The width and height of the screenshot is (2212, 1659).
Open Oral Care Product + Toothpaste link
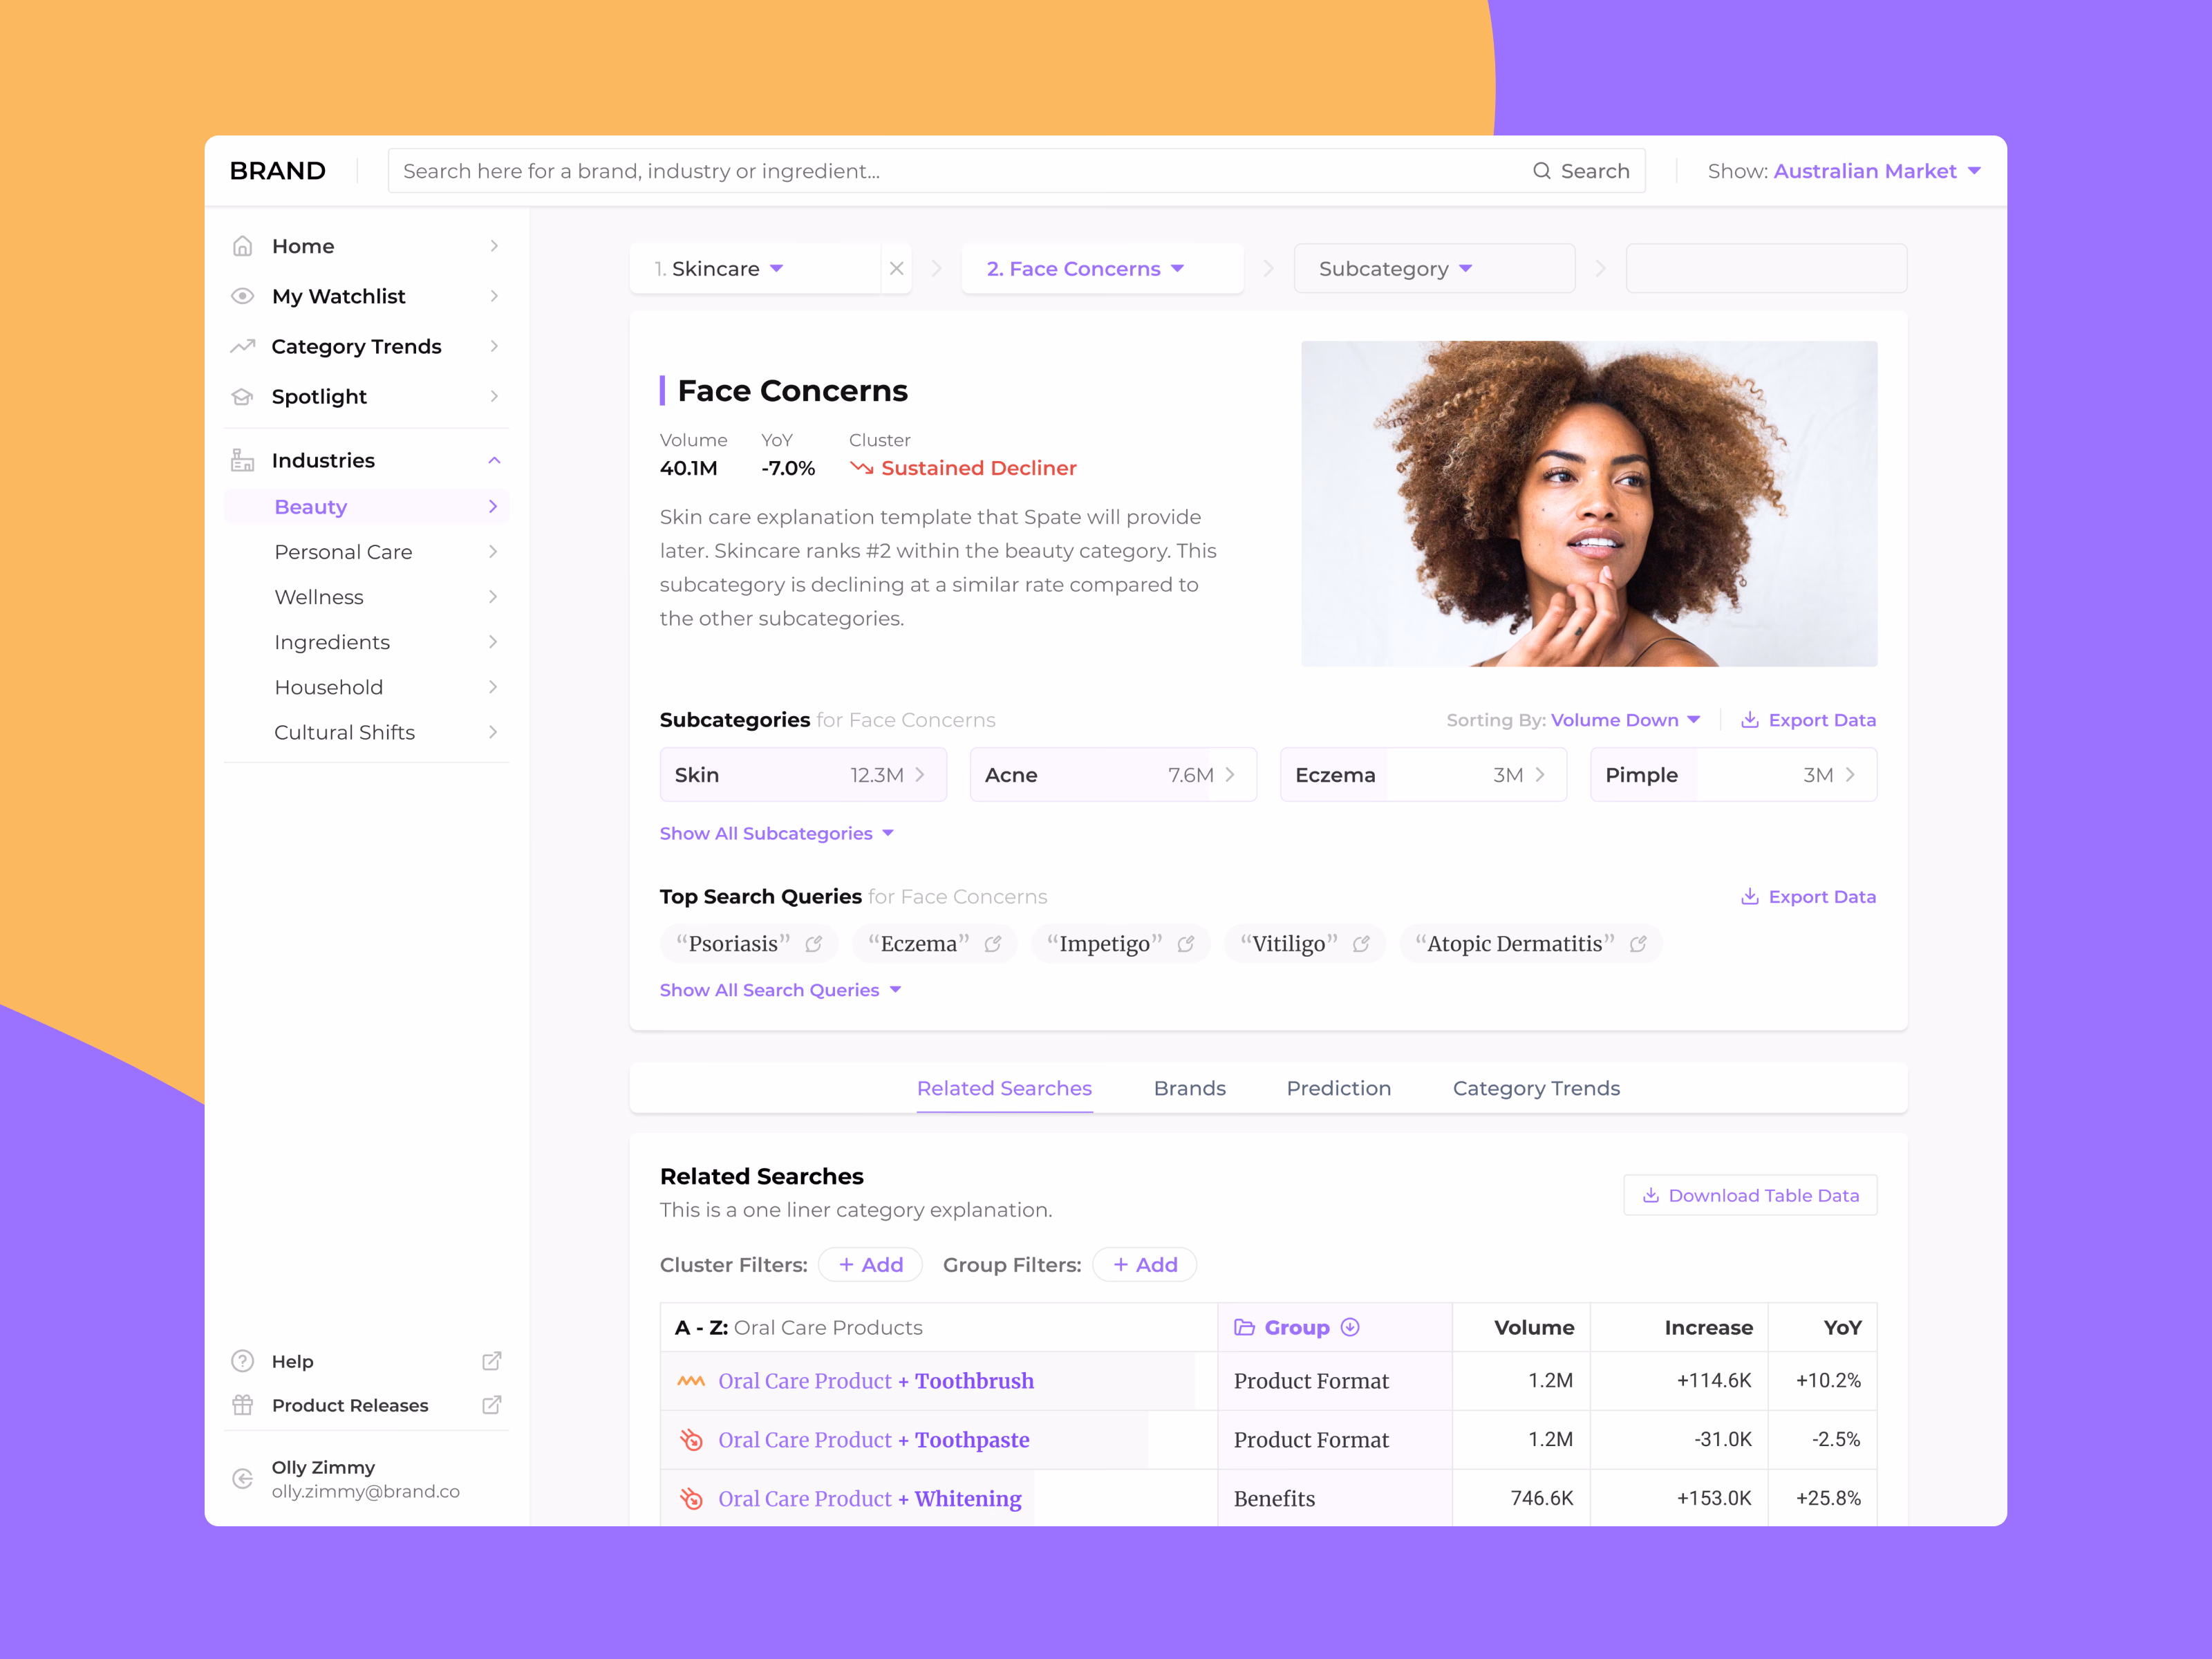(873, 1440)
